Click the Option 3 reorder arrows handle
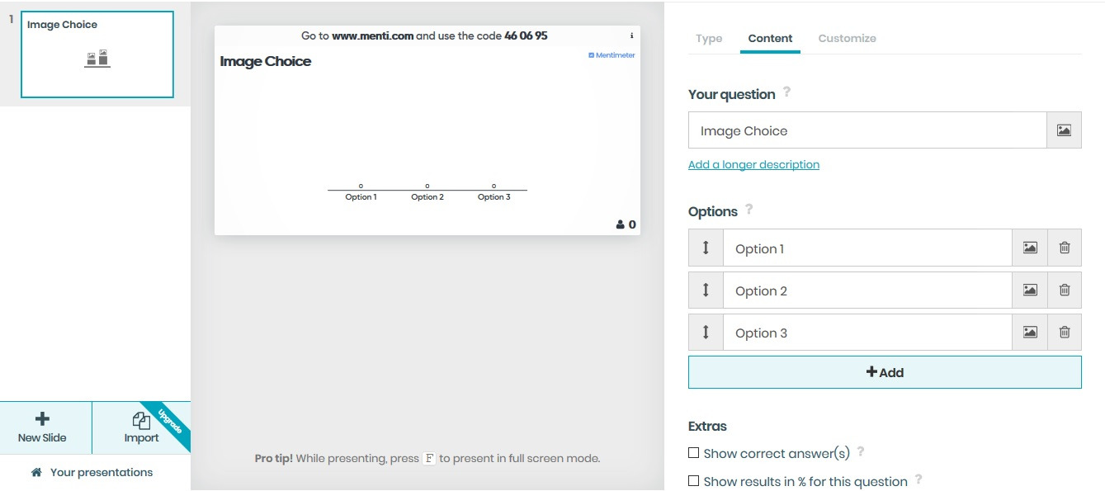Viewport: 1105px width, 491px height. click(x=706, y=332)
